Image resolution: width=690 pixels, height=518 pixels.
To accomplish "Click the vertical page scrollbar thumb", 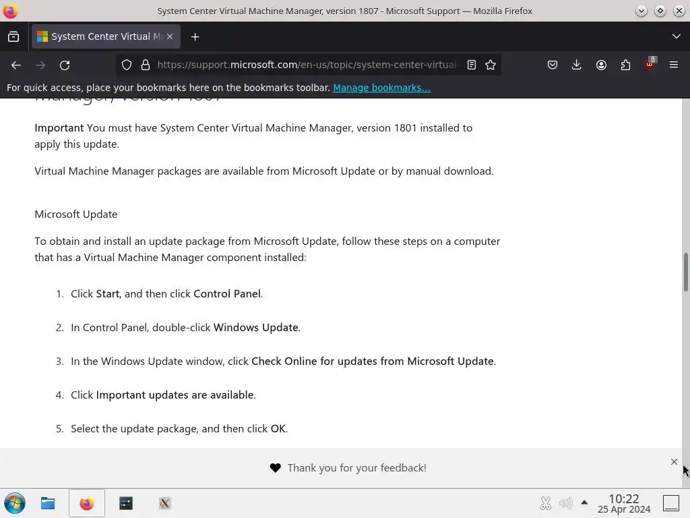I will click(685, 272).
